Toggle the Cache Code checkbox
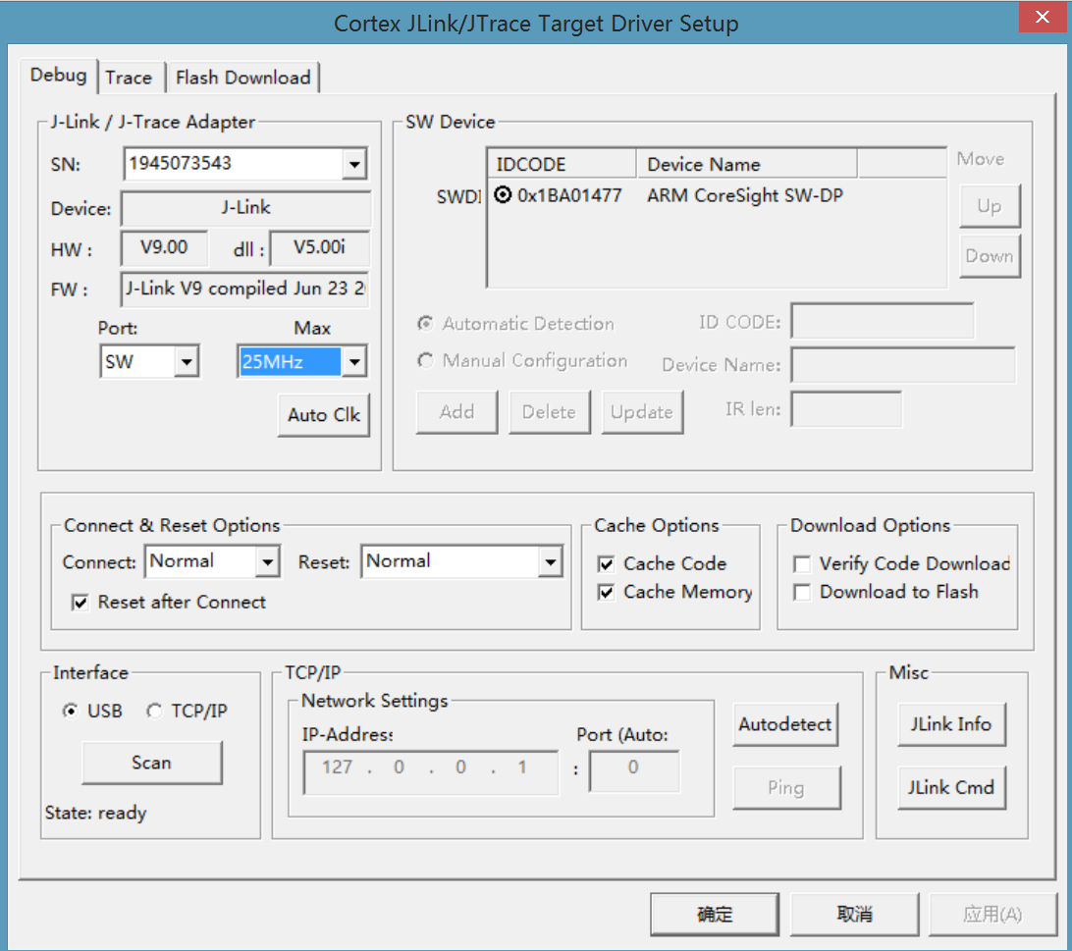 click(x=606, y=564)
